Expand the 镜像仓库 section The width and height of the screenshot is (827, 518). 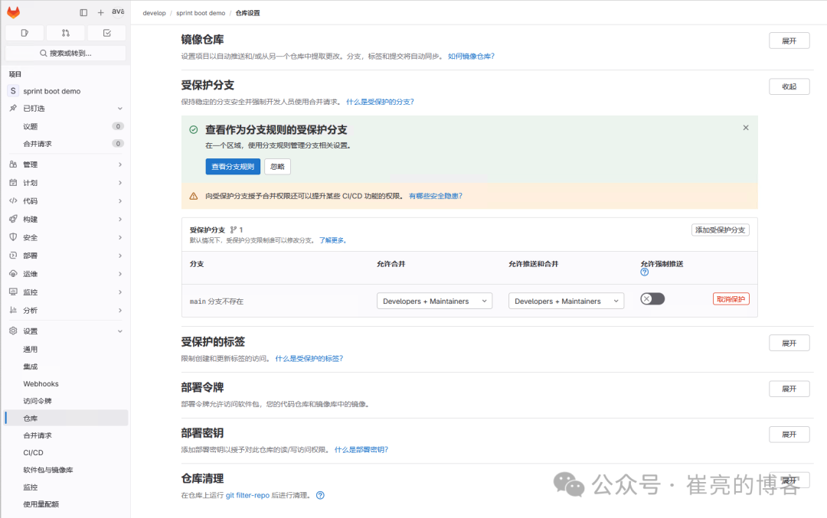[789, 41]
